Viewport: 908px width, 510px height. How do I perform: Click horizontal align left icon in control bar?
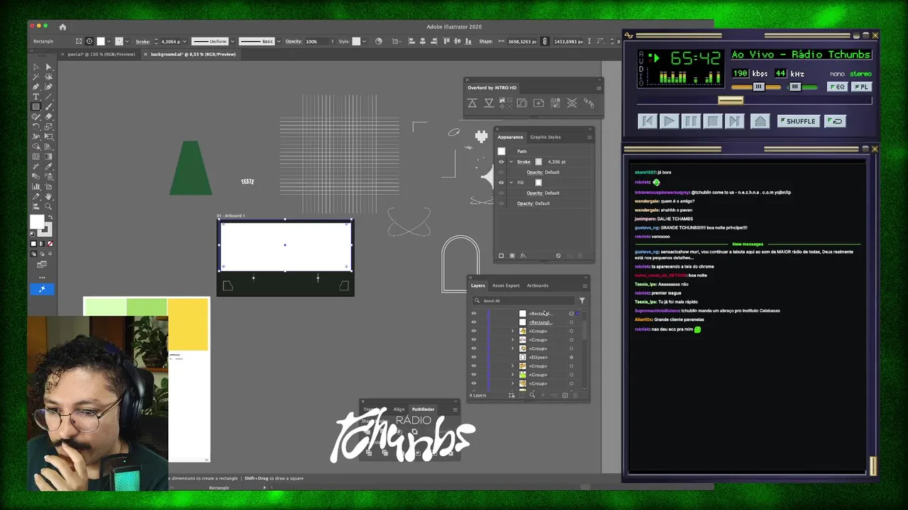tap(412, 41)
